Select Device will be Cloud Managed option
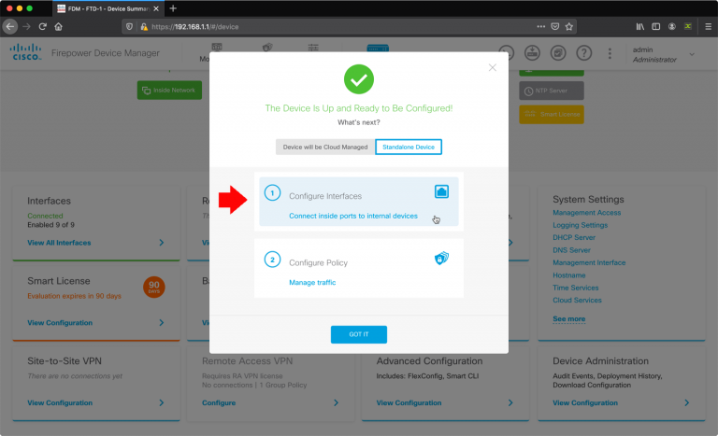The height and width of the screenshot is (436, 718). pyautogui.click(x=325, y=147)
